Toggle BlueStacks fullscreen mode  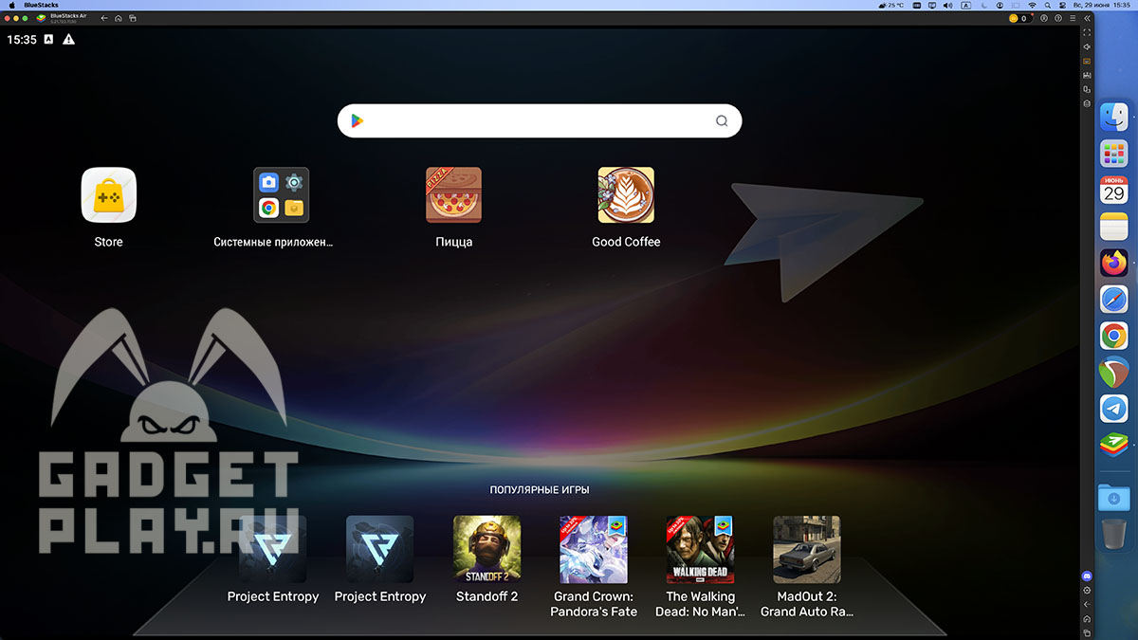point(1087,32)
